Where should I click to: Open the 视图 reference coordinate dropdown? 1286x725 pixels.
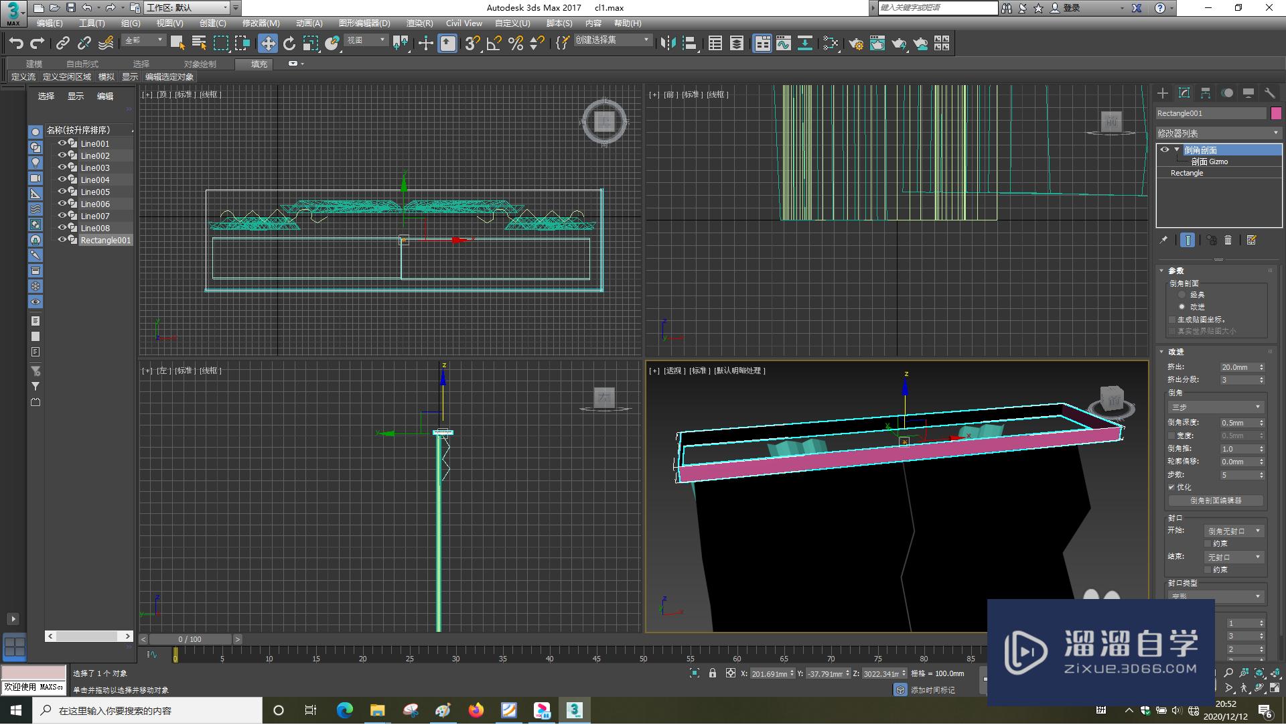click(366, 40)
